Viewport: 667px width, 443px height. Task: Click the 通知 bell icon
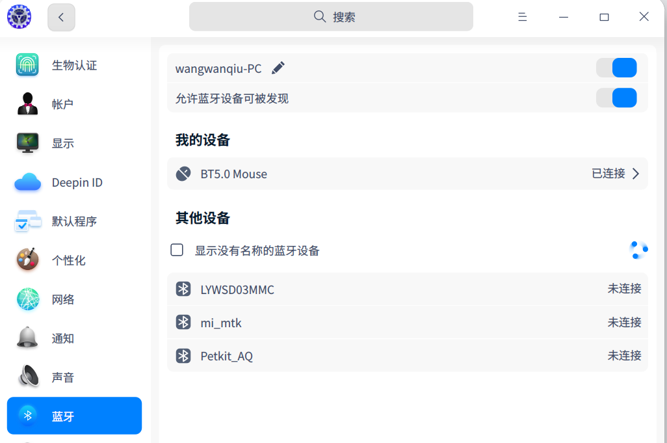point(27,338)
